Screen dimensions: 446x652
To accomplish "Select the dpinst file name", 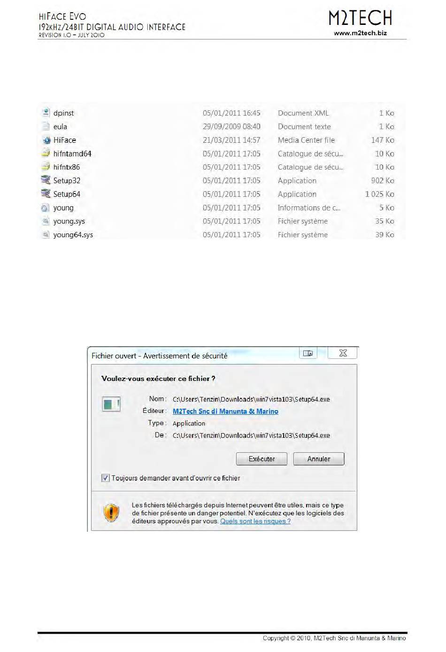I will (63, 113).
